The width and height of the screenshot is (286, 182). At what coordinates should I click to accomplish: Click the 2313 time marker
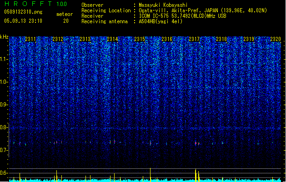[x=85, y=39]
